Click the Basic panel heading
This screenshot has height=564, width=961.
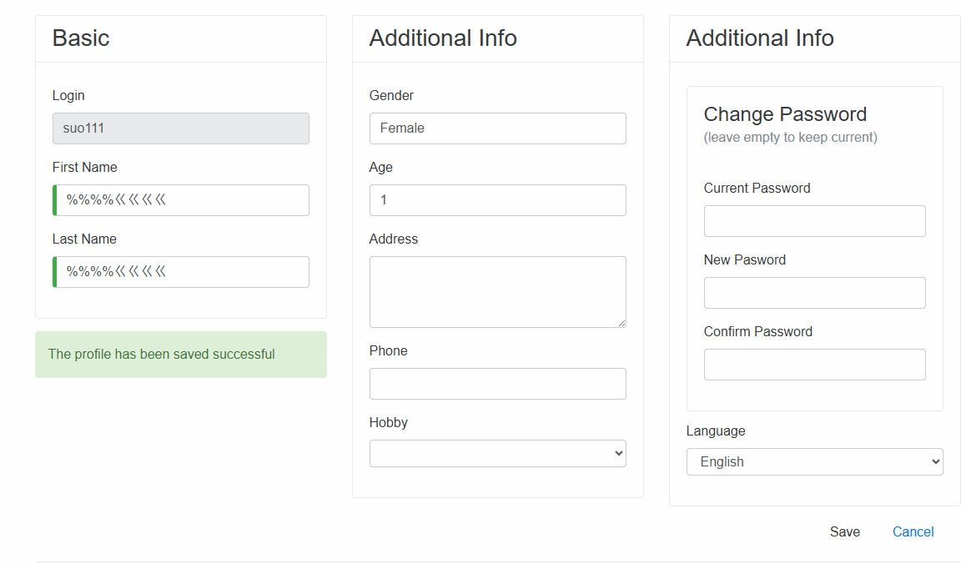point(81,38)
